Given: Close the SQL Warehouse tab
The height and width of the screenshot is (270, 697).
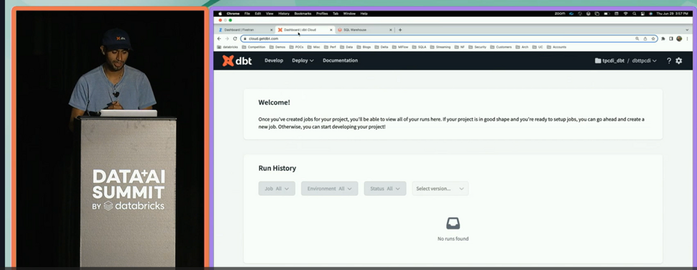Looking at the screenshot, I should click(390, 30).
